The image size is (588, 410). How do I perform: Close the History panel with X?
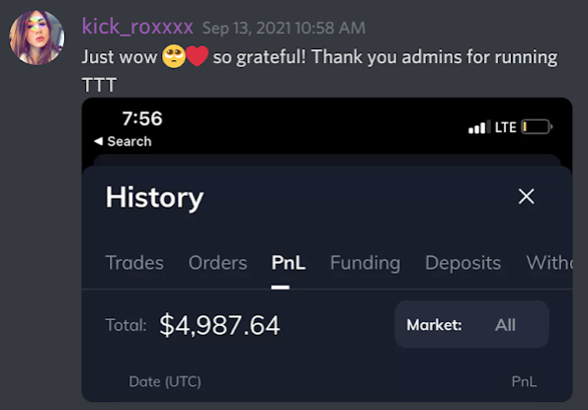click(x=526, y=197)
